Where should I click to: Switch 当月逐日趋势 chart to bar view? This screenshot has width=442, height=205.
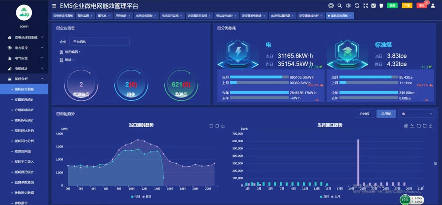[406, 125]
